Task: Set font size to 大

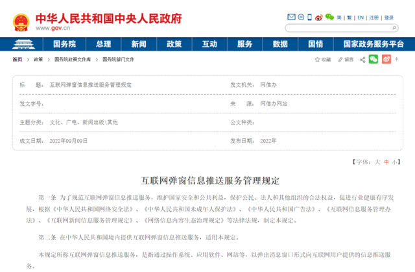Action: (377, 162)
